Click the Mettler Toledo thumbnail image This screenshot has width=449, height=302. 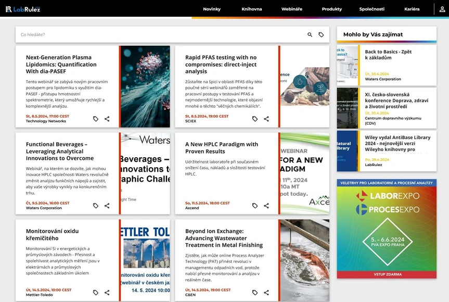[145, 260]
